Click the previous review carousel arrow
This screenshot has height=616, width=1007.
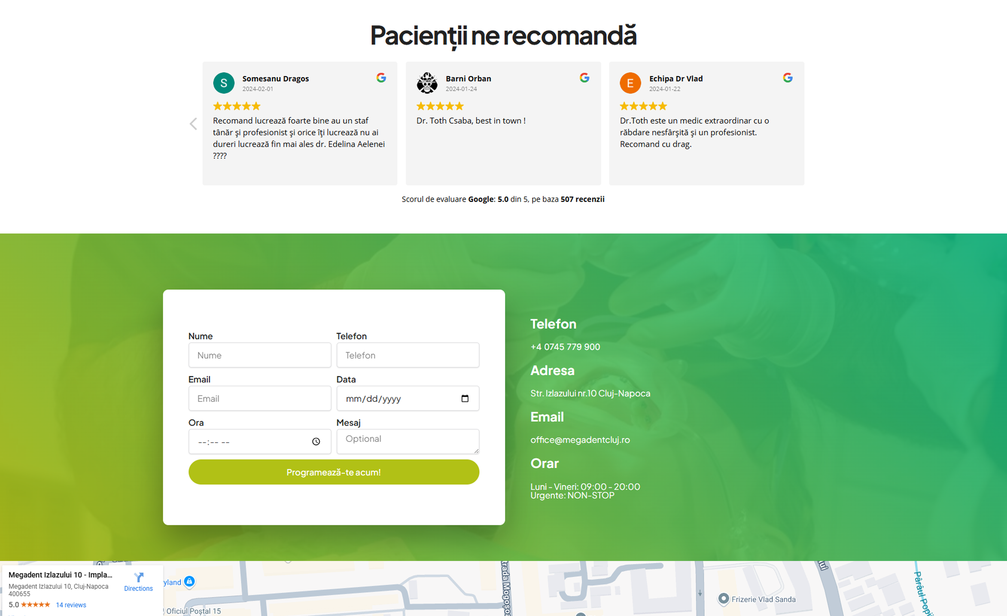pyautogui.click(x=193, y=124)
